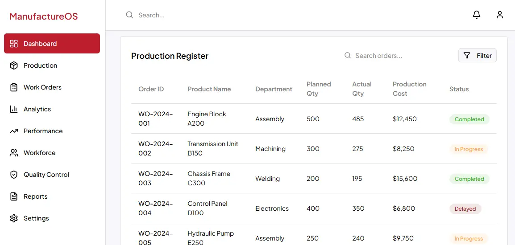Open the Quality Control shield icon

(x=14, y=175)
